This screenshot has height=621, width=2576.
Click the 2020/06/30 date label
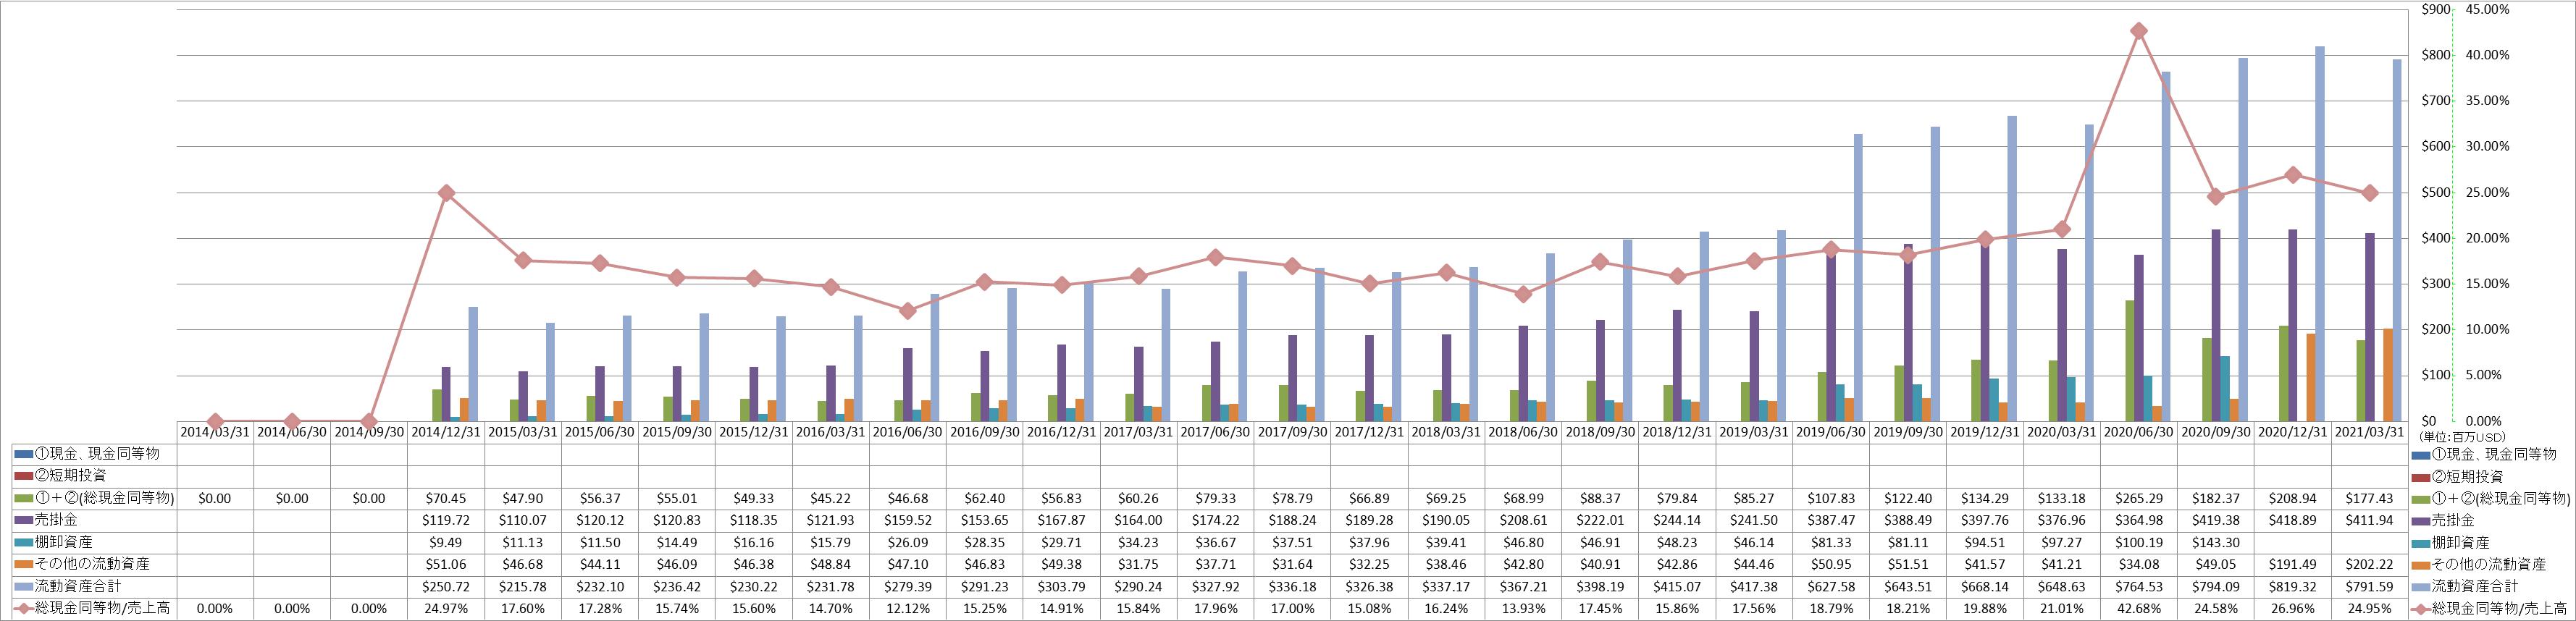click(2138, 432)
